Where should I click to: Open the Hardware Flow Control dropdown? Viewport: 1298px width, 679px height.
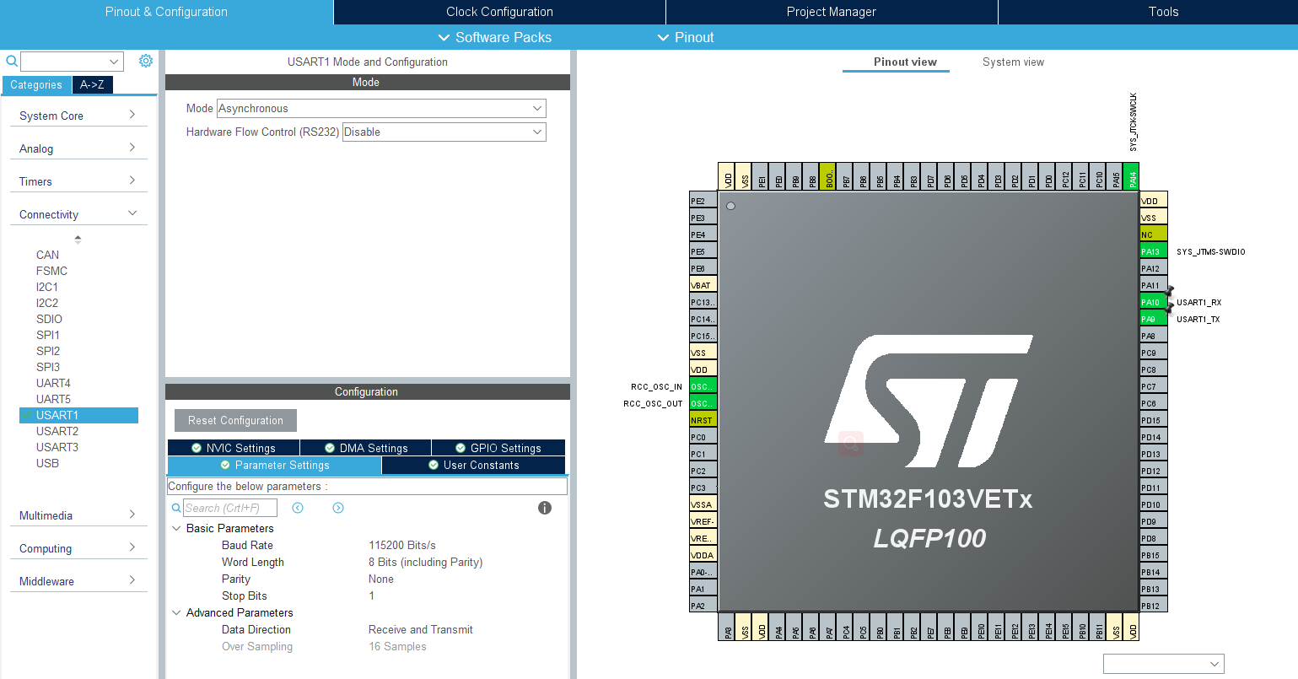444,132
